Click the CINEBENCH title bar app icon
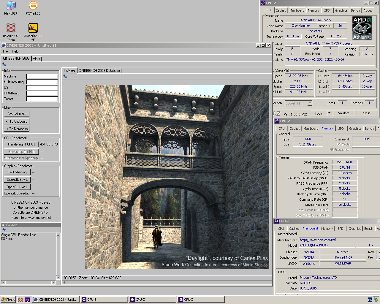This screenshot has height=304, width=380. 4,45
